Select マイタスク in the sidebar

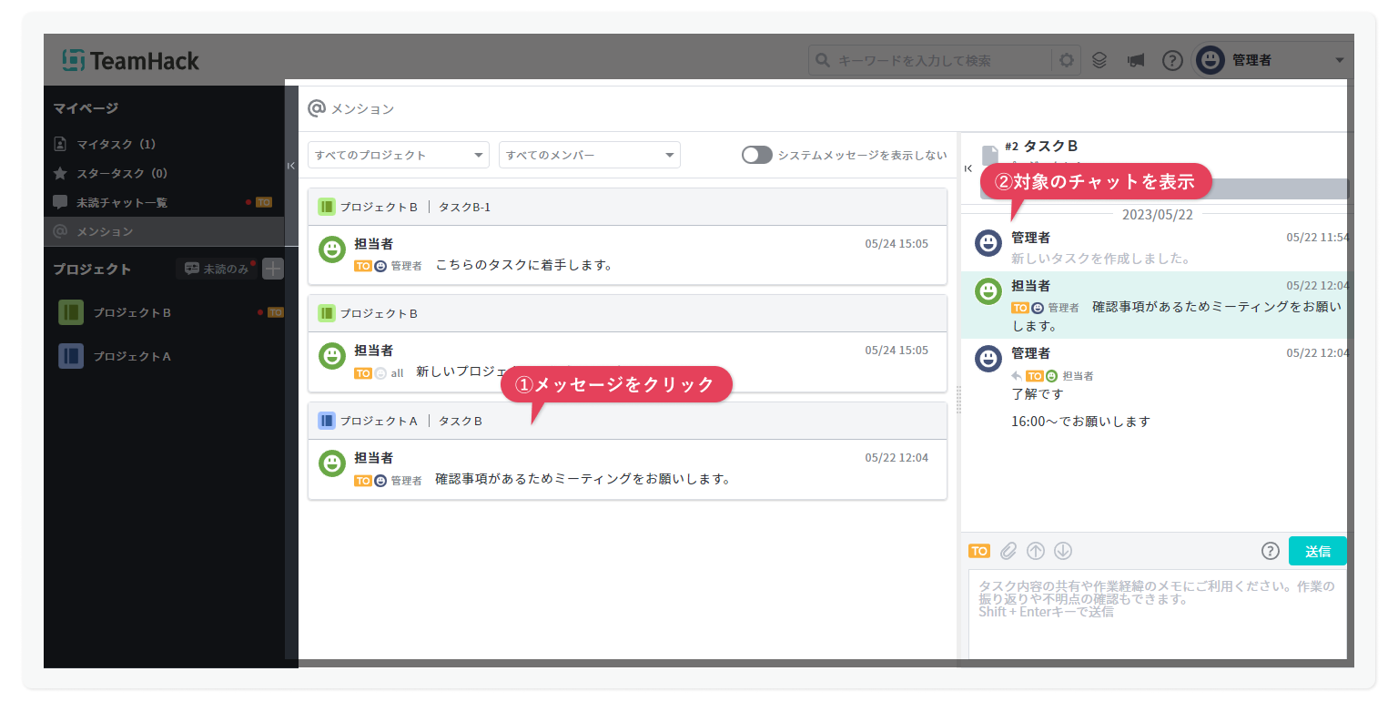pos(116,144)
